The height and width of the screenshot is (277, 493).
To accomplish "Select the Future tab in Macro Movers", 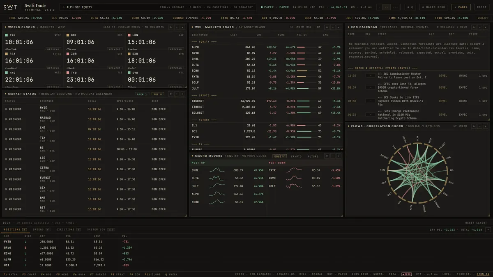I will pos(313,156).
